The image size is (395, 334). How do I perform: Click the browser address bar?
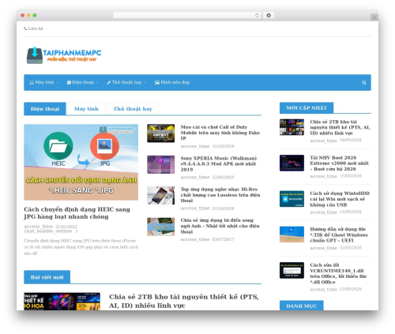187,15
